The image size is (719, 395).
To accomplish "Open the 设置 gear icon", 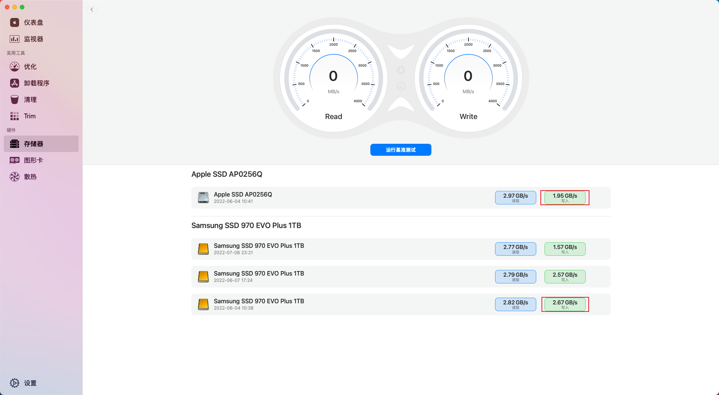I will pos(15,383).
